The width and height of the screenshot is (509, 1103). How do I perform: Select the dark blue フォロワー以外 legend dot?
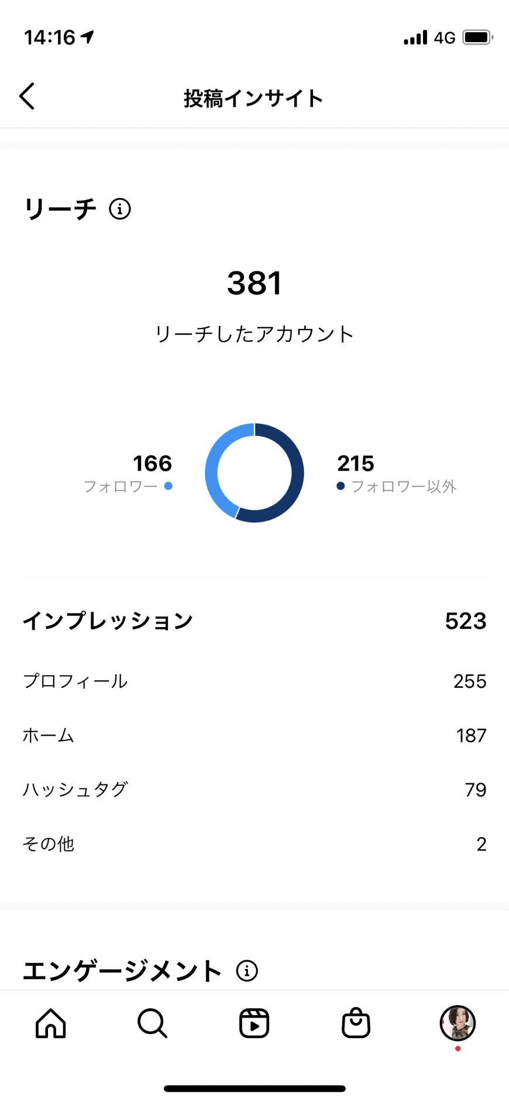[341, 485]
